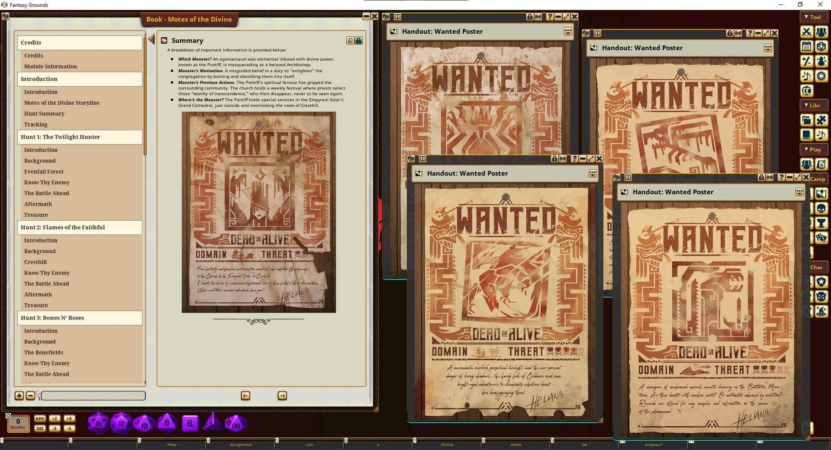Collapse the Libr section in the sidebar
Screen dimensions: 831x450
pos(814,105)
